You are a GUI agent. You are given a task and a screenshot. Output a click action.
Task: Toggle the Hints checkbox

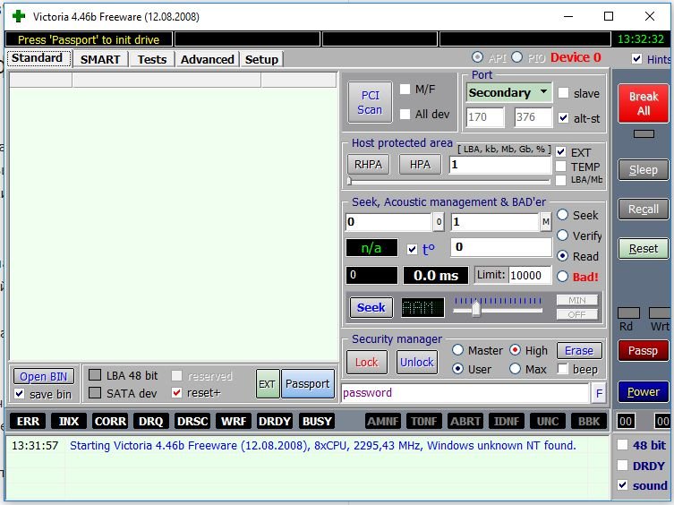(636, 59)
